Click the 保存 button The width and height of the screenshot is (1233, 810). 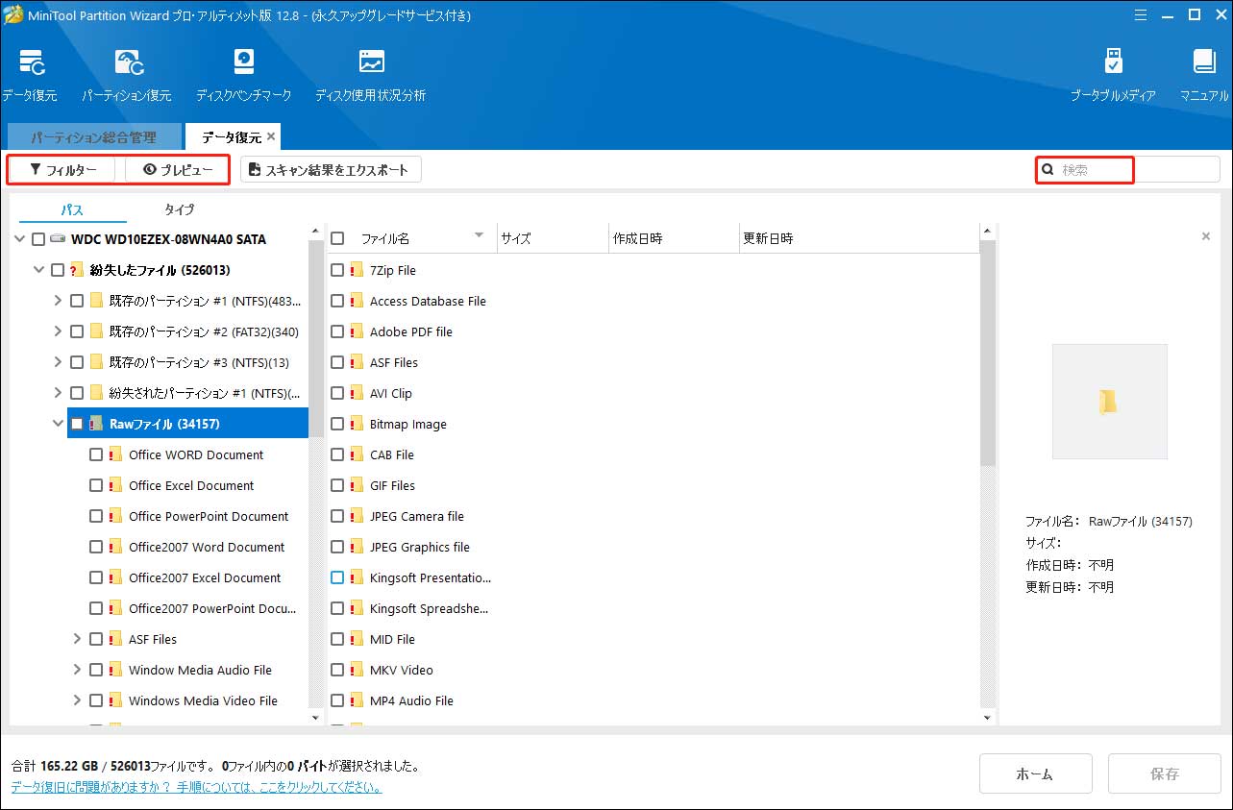(1165, 773)
